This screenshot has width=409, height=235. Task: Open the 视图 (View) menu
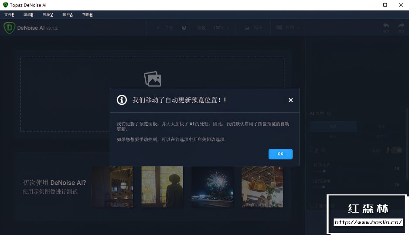click(x=48, y=15)
